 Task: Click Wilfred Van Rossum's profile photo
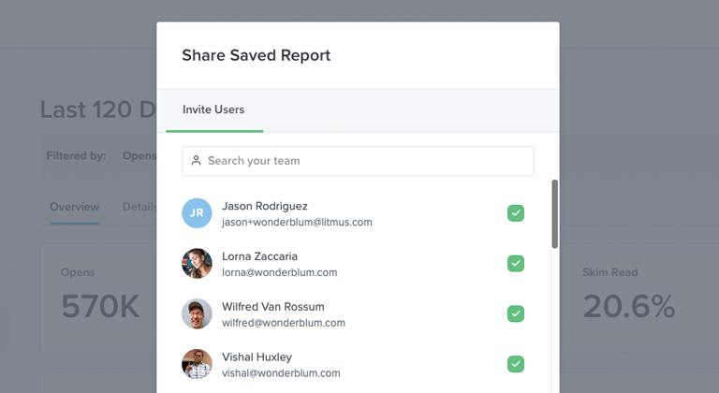(197, 313)
